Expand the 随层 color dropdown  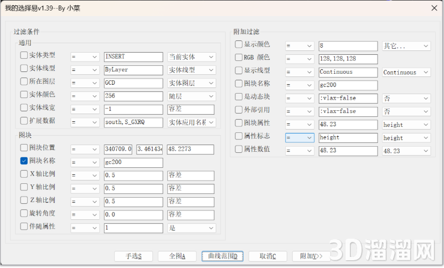click(x=192, y=96)
